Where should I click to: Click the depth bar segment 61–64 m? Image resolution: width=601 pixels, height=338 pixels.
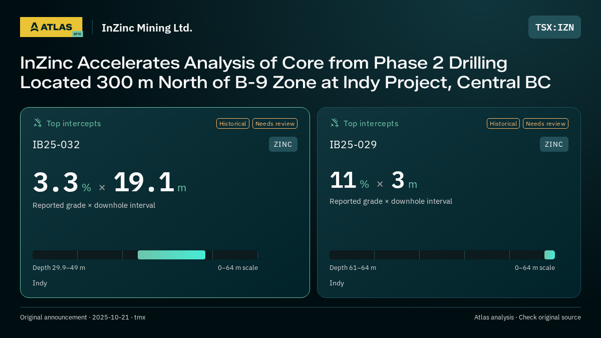(549, 255)
